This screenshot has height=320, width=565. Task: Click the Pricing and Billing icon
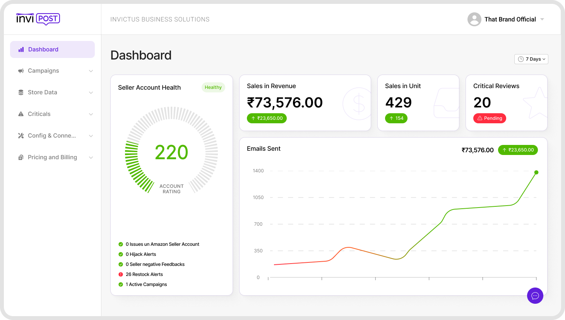21,157
